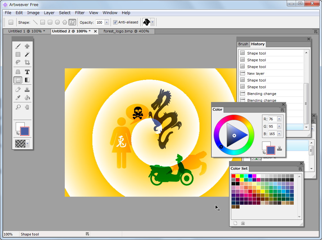
Task: Select the Eraser tool
Action: tap(18, 90)
